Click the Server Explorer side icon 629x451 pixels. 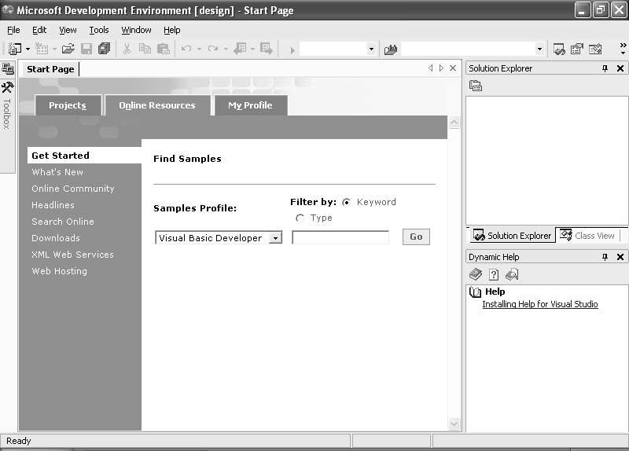coord(8,68)
